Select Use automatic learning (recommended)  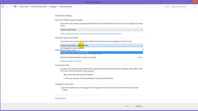(x=64, y=75)
